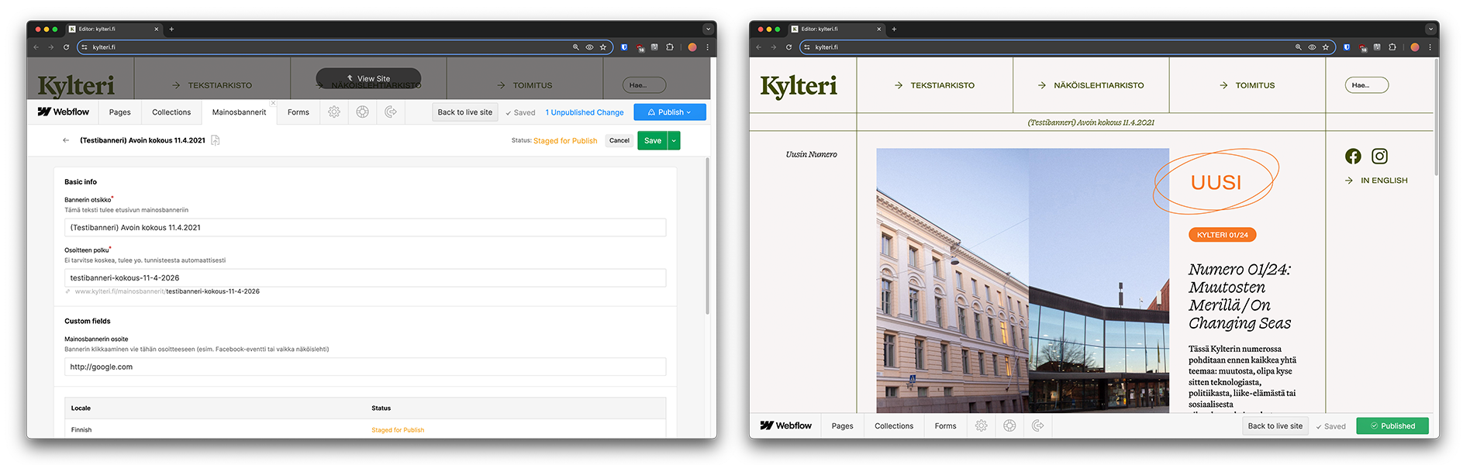Bookmark the page with the star in right window
The width and height of the screenshot is (1463, 465).
pos(1326,47)
